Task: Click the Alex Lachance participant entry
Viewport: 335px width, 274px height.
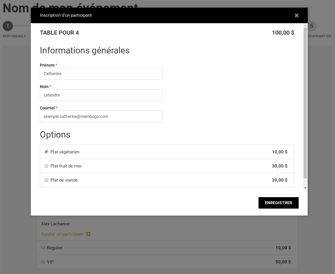Action: click(55, 224)
